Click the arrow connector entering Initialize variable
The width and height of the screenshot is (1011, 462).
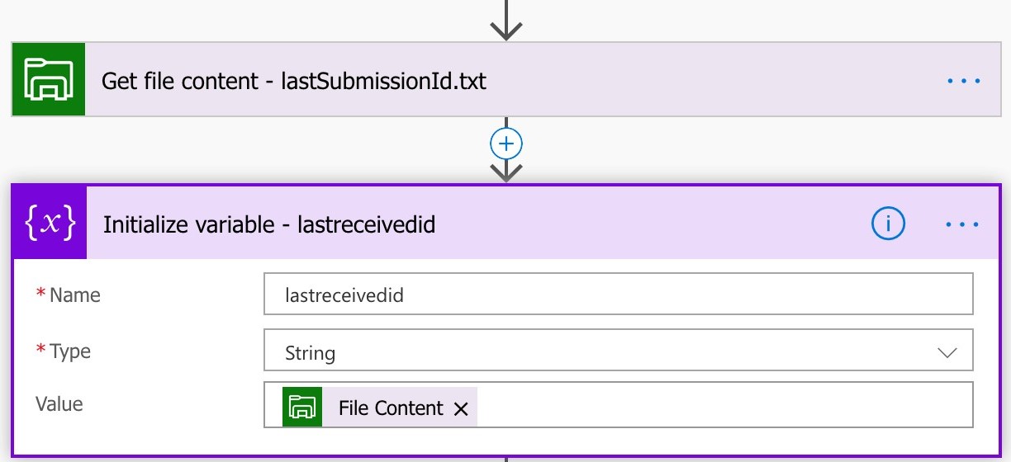[506, 172]
